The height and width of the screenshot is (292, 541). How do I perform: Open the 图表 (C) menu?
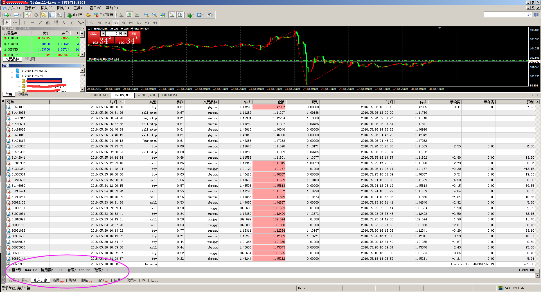coord(63,8)
